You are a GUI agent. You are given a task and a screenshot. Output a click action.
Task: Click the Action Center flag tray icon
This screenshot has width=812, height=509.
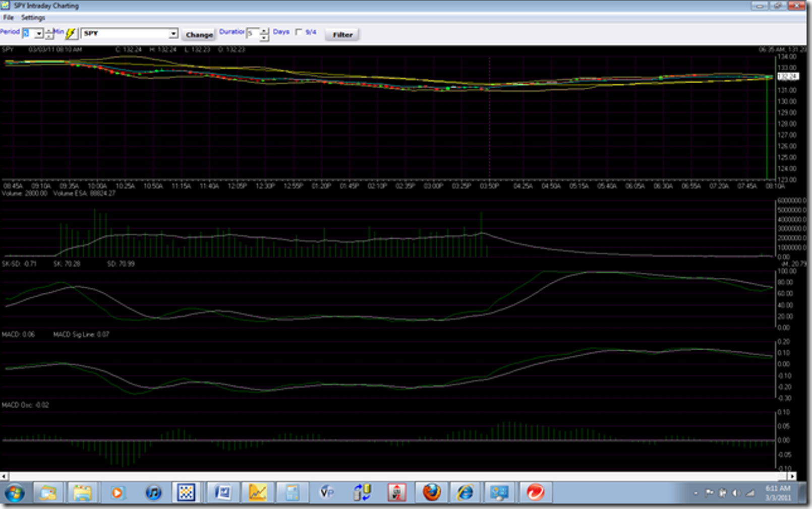[x=709, y=493]
